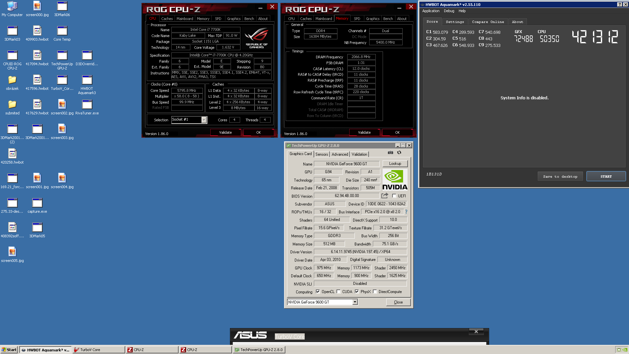This screenshot has width=629, height=354.
Task: Click the GPU-Z refresh arrows icon
Action: pyautogui.click(x=399, y=152)
